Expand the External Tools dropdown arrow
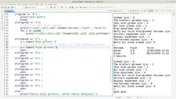The width and height of the screenshot is (176, 99). (x=87, y=7)
